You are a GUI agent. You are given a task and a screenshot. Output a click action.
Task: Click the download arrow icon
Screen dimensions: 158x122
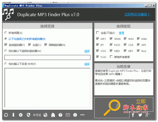pos(13,115)
